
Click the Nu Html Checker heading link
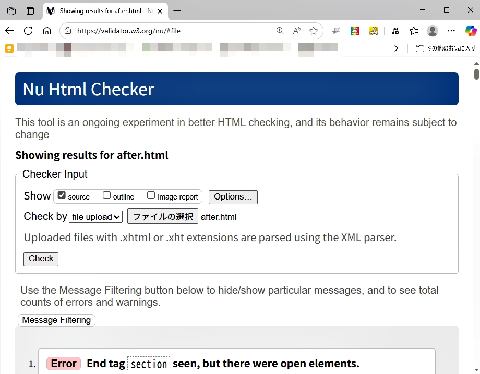tap(89, 89)
